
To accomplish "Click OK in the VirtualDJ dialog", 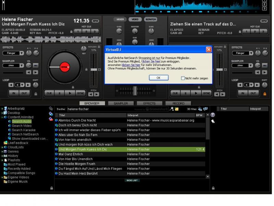I will tap(159, 78).
